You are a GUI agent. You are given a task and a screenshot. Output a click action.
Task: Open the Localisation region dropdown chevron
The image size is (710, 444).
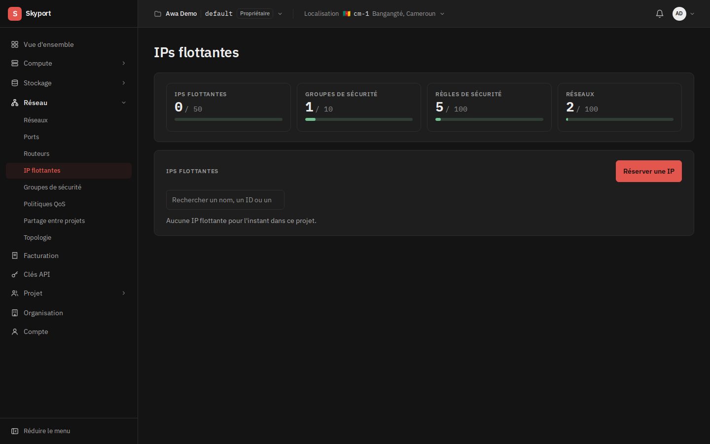(x=442, y=14)
